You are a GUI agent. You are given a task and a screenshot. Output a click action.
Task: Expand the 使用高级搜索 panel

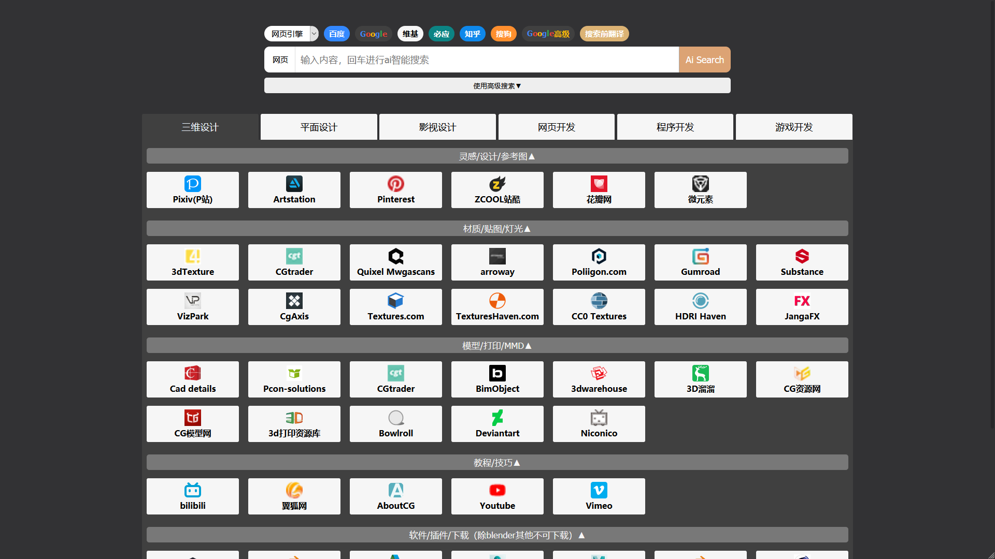497,86
